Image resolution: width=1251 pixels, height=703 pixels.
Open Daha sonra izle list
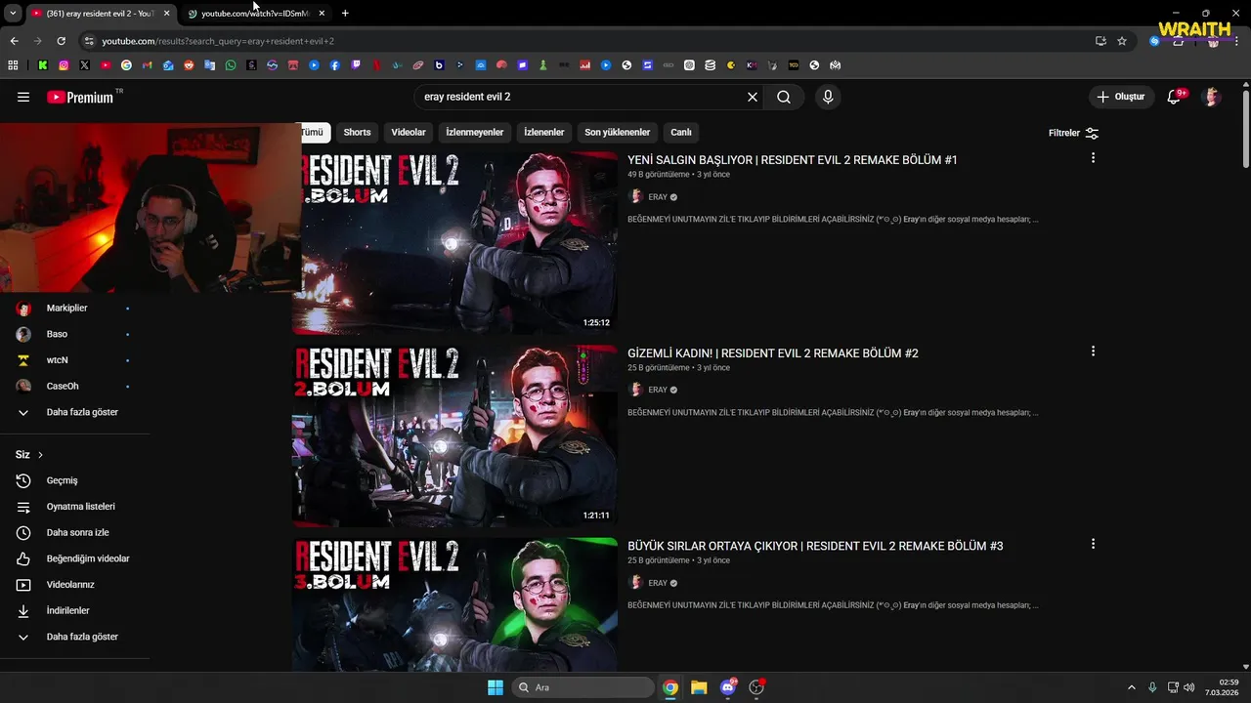tap(75, 532)
